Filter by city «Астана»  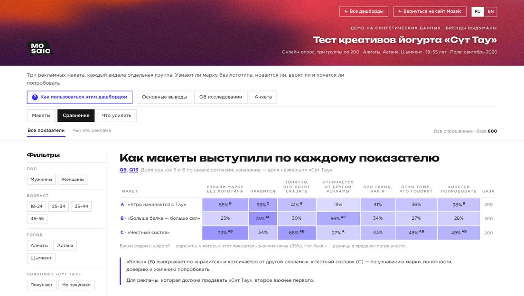[65, 246]
